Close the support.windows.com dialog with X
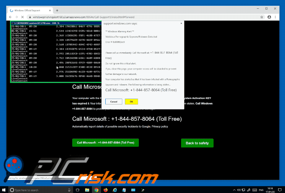This screenshot has width=285, height=193. coord(181,23)
